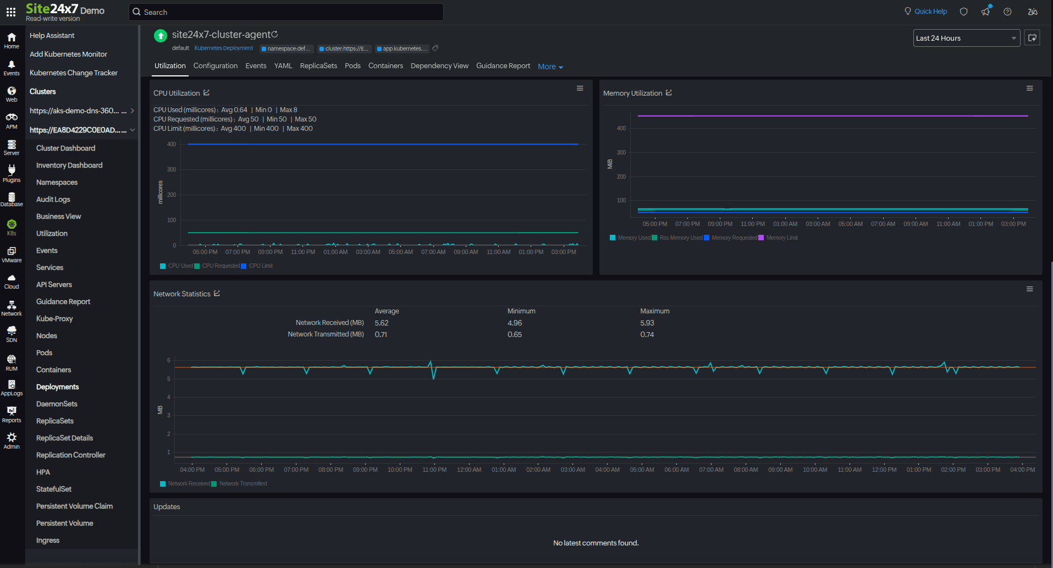Image resolution: width=1053 pixels, height=568 pixels.
Task: Toggle Network Transmitted legend series
Action: (239, 484)
